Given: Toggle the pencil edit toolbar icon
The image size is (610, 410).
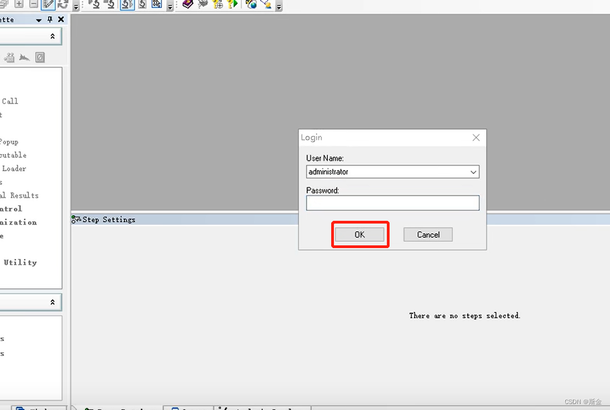Looking at the screenshot, I should pos(48,4).
